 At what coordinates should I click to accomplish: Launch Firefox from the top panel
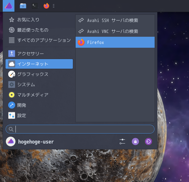pyautogui.click(x=46, y=6)
